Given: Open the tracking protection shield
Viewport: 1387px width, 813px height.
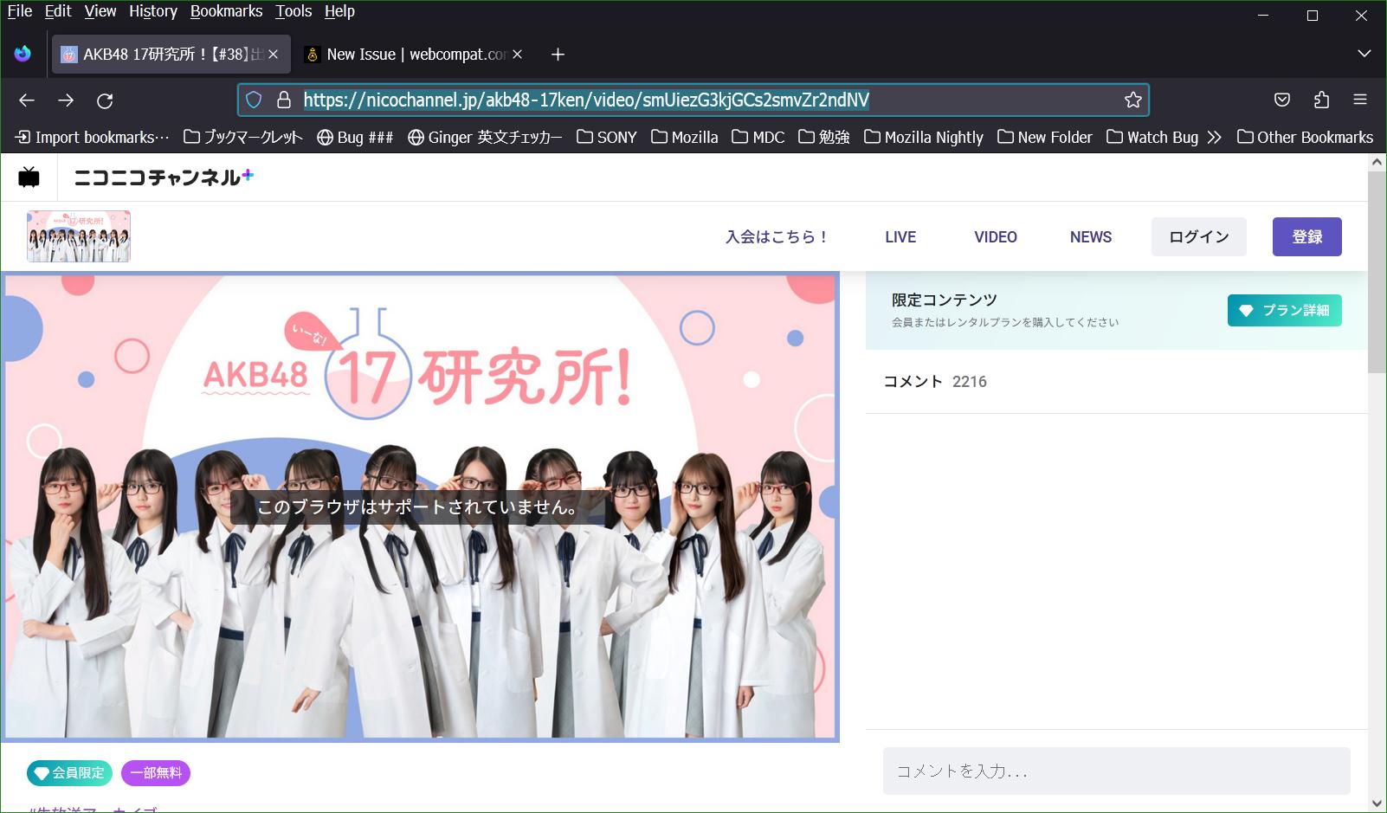Looking at the screenshot, I should [x=253, y=100].
